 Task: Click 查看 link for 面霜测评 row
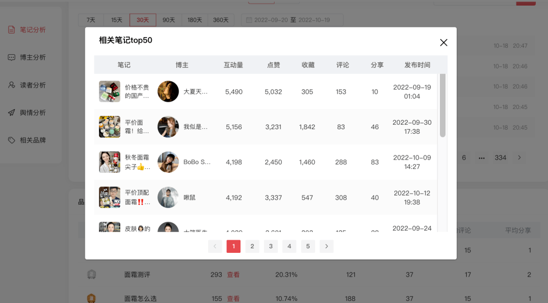[x=233, y=275]
